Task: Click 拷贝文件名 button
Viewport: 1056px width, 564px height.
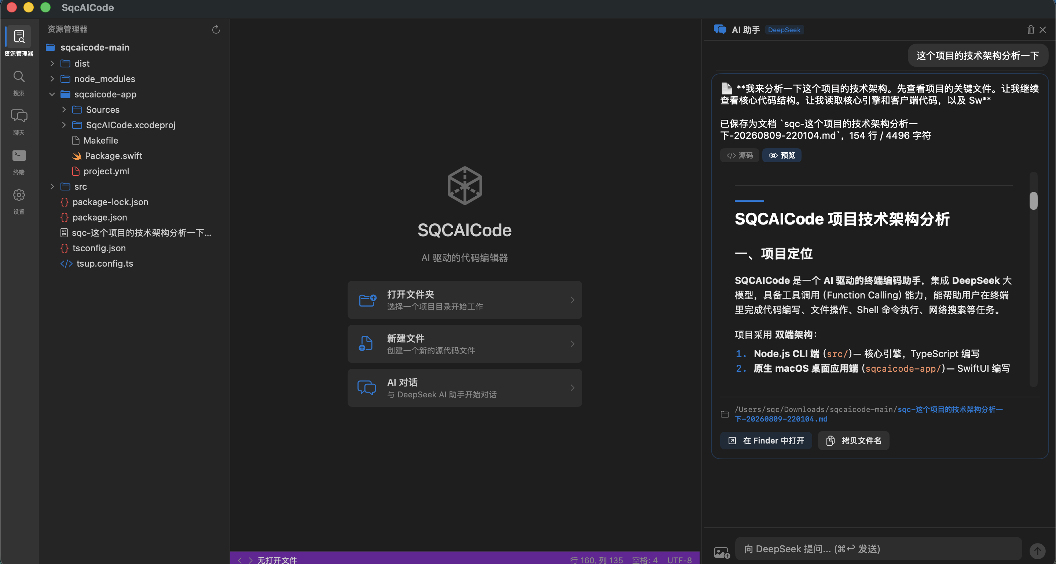Action: pyautogui.click(x=854, y=440)
